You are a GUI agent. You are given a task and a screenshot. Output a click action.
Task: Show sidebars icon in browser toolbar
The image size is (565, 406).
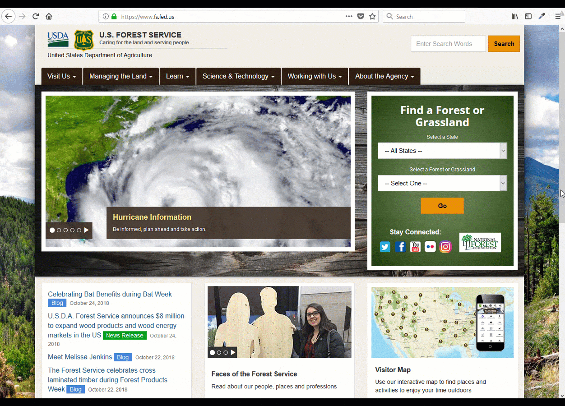528,17
